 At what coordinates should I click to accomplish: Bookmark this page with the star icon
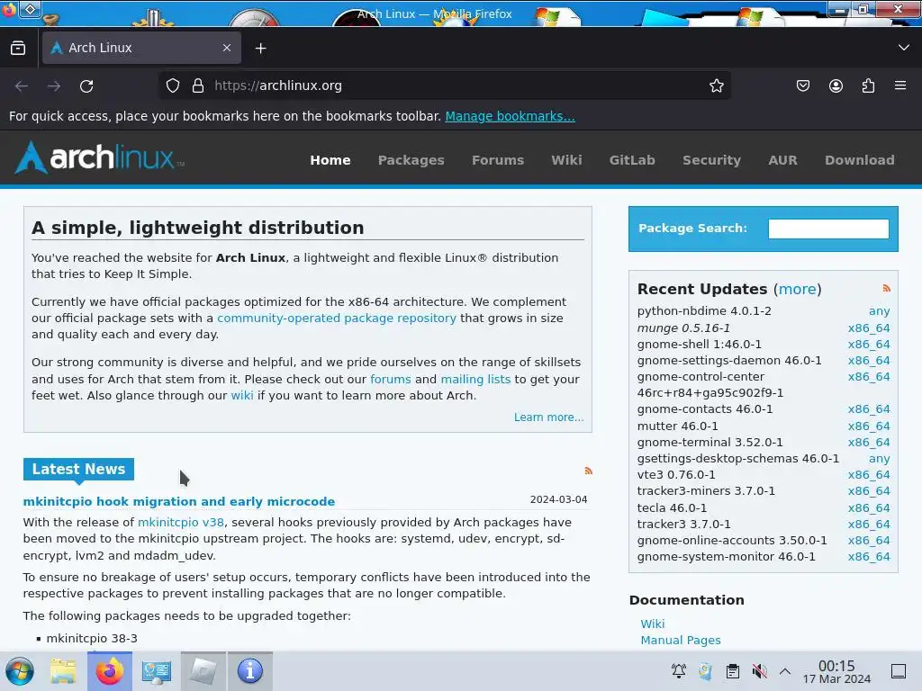click(x=716, y=85)
